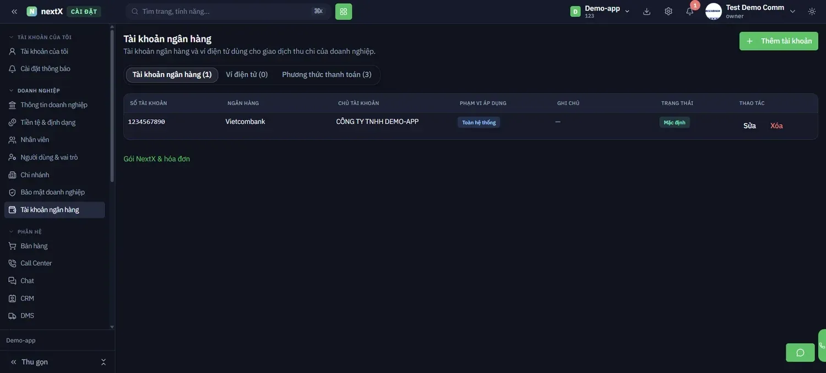The height and width of the screenshot is (373, 826).
Task: Open Cài đặt thông báo in the sidebar
Action: [55, 69]
